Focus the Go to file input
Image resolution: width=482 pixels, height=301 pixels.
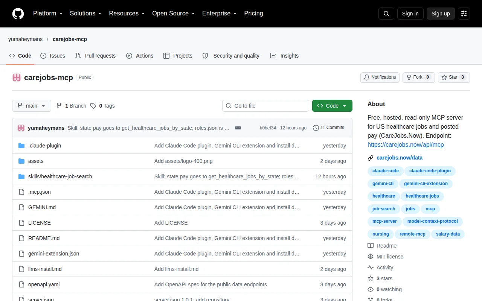point(265,106)
